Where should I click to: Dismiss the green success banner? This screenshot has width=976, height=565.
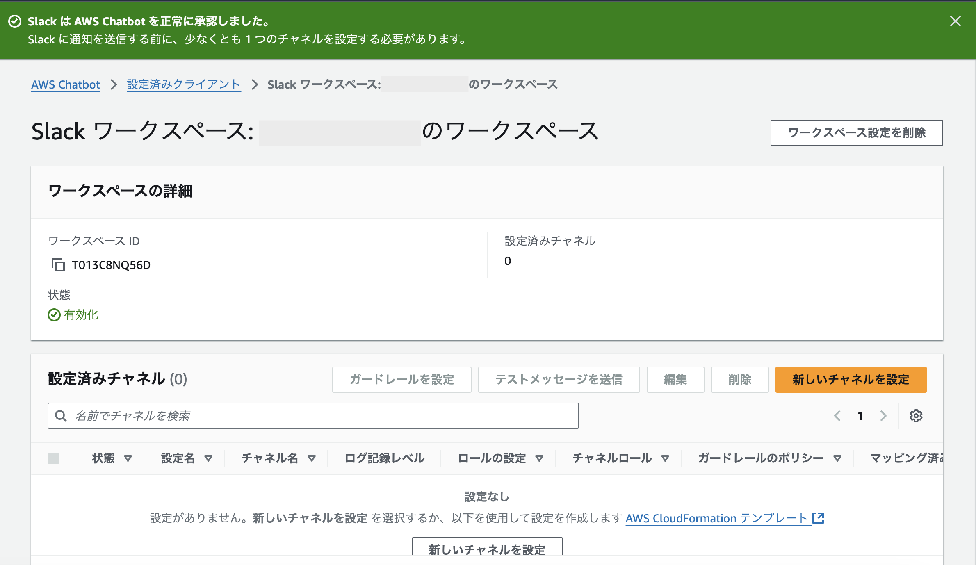click(955, 21)
